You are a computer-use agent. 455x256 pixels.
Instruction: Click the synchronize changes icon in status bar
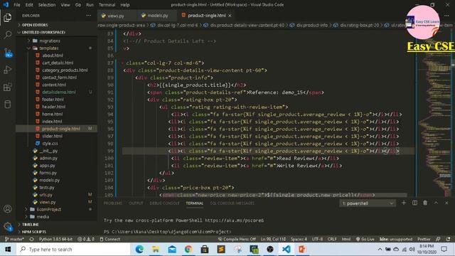[x=31, y=239]
